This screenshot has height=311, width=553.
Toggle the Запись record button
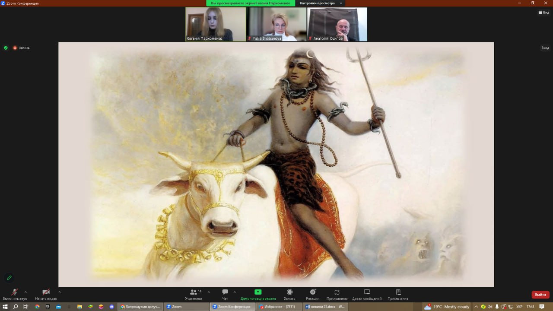(289, 292)
